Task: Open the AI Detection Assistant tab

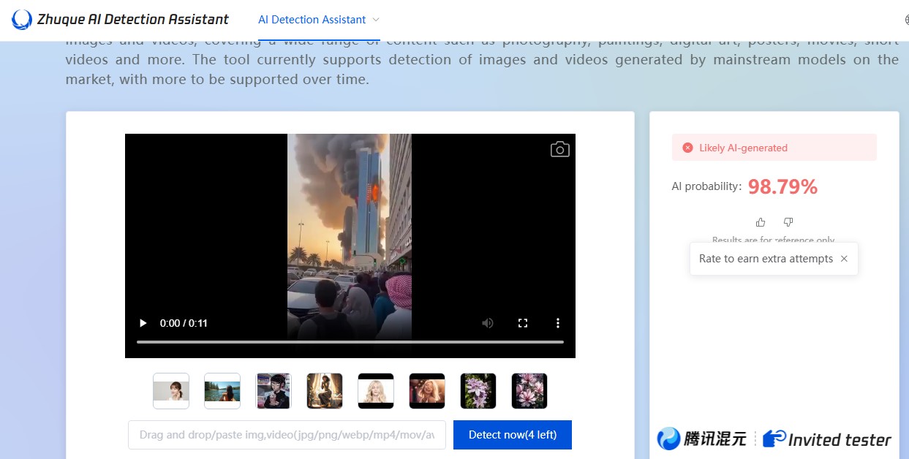Action: pyautogui.click(x=312, y=20)
